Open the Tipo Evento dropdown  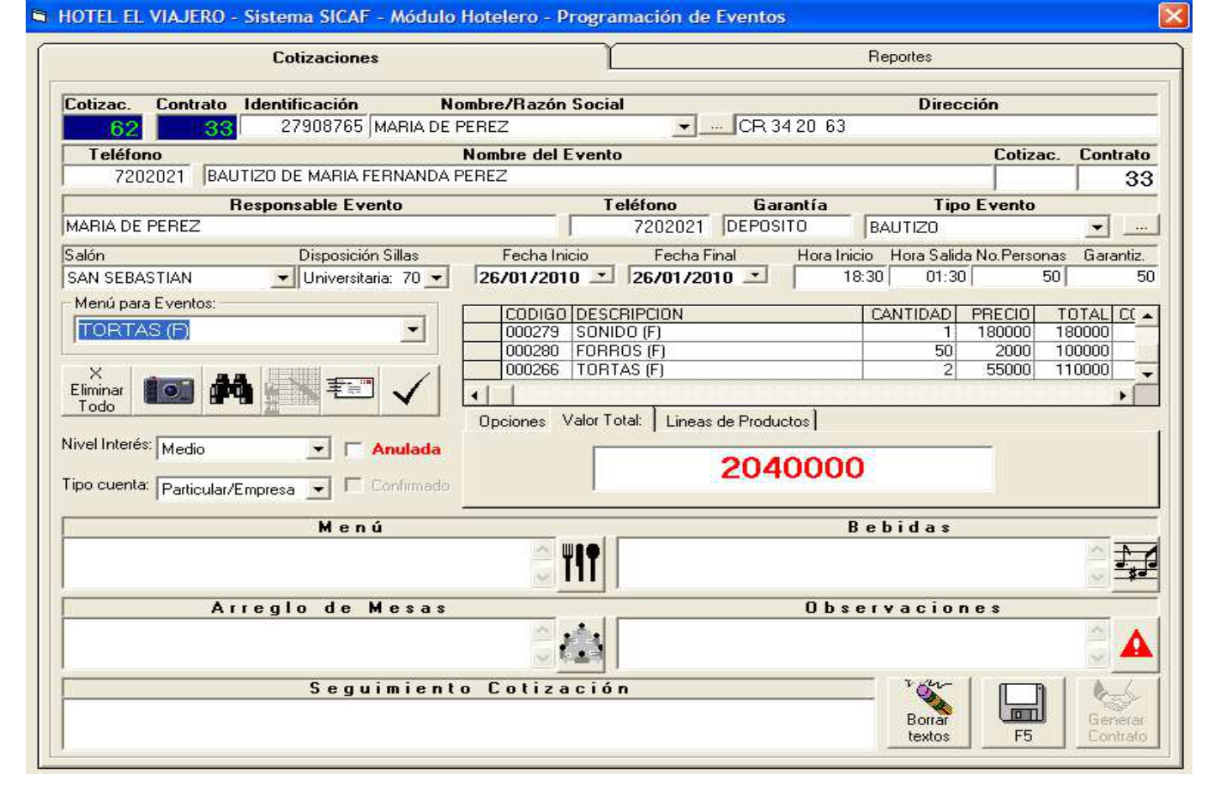[x=1096, y=227]
